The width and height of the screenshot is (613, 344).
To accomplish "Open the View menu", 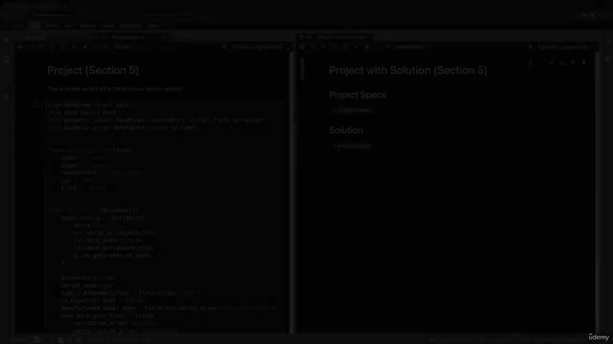I will point(52,25).
